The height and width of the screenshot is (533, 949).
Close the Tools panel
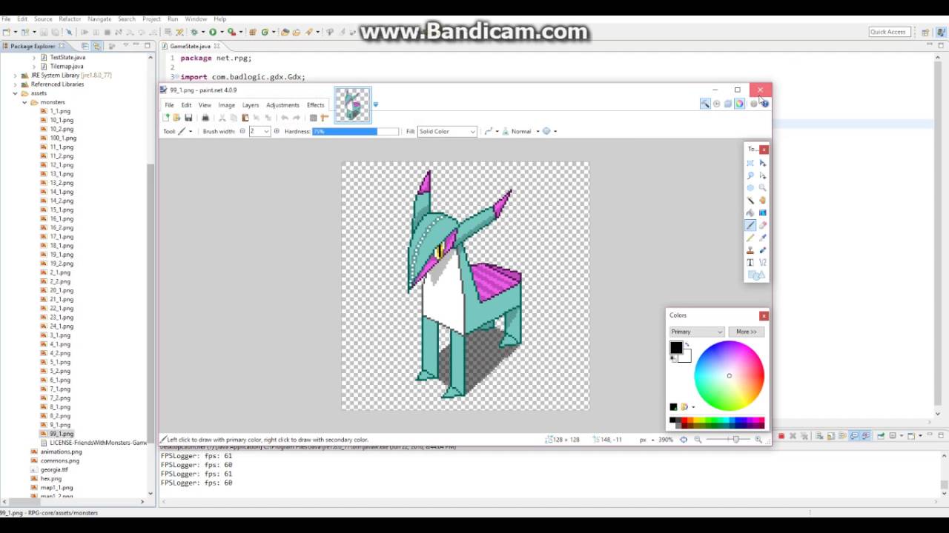pos(764,150)
